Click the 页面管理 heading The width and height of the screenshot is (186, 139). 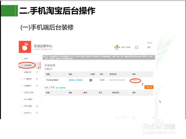click(50, 65)
